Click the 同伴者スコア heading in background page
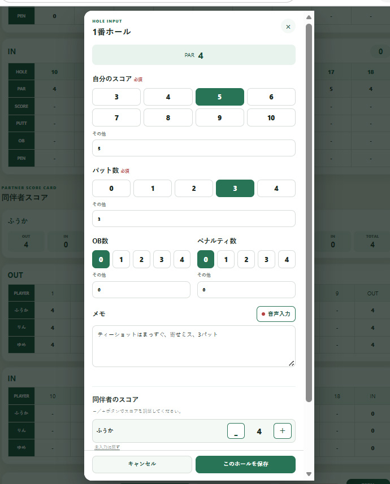390x484 pixels. (25, 197)
